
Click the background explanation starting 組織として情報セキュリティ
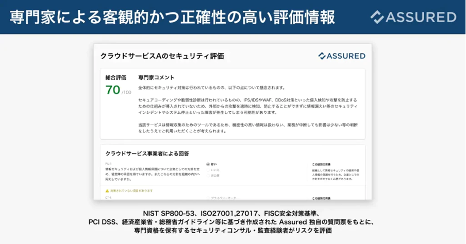336,175
